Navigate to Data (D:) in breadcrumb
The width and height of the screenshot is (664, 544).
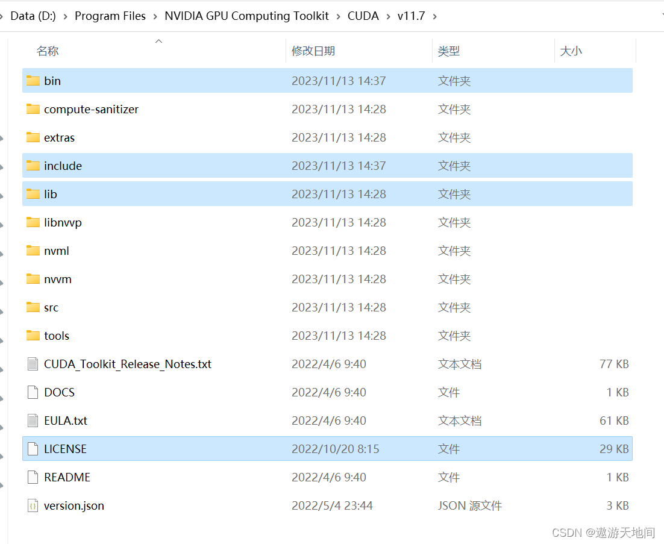pyautogui.click(x=33, y=16)
